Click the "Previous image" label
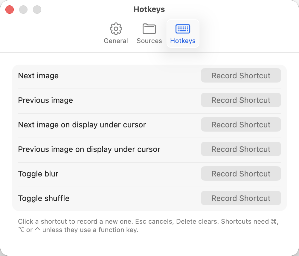Viewport: 299px width, 256px height. click(x=45, y=100)
